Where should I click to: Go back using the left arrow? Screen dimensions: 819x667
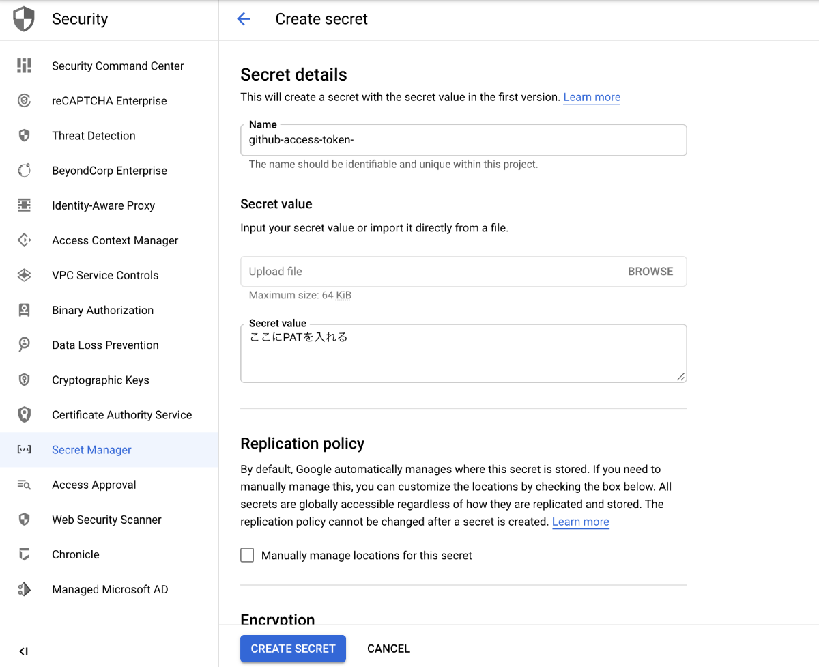tap(244, 19)
